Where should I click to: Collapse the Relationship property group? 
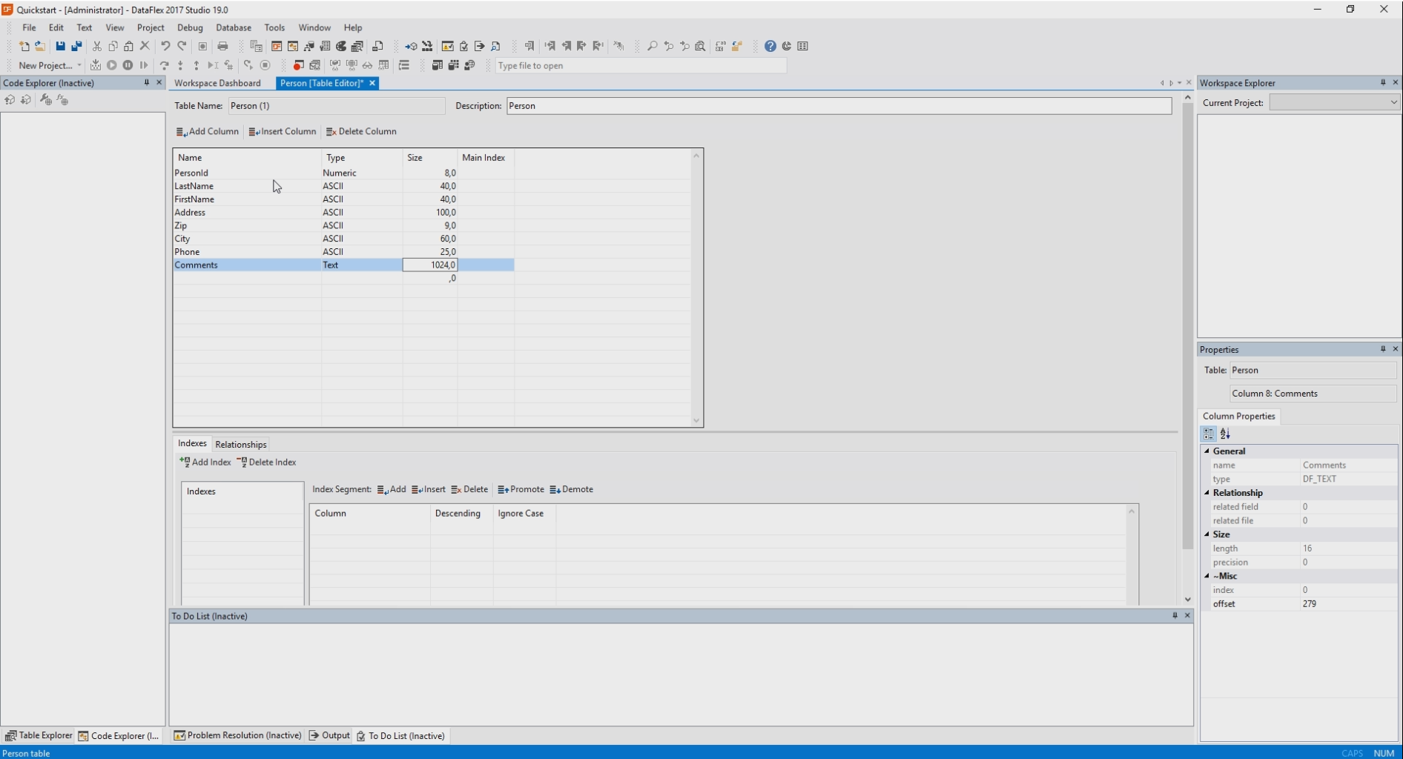coord(1206,493)
